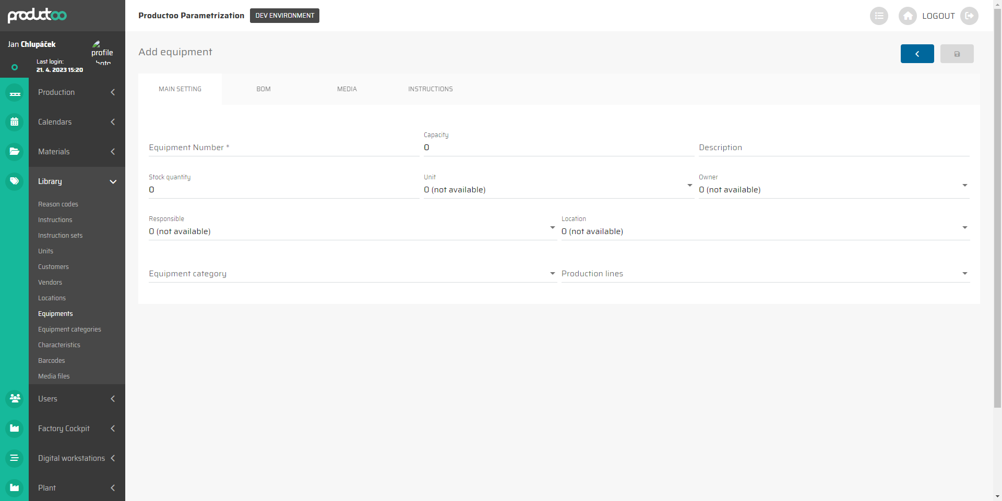Click the Production conveyor icon in sidebar
Image resolution: width=1002 pixels, height=501 pixels.
[x=15, y=93]
